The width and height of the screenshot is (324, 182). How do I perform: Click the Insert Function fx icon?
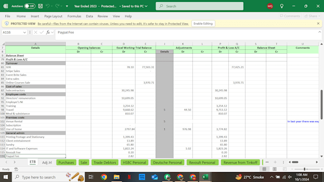48,32
